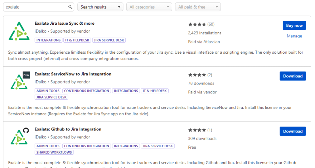The width and height of the screenshot is (315, 168).
Task: Focus the search box containing exalate
Action: click(39, 7)
